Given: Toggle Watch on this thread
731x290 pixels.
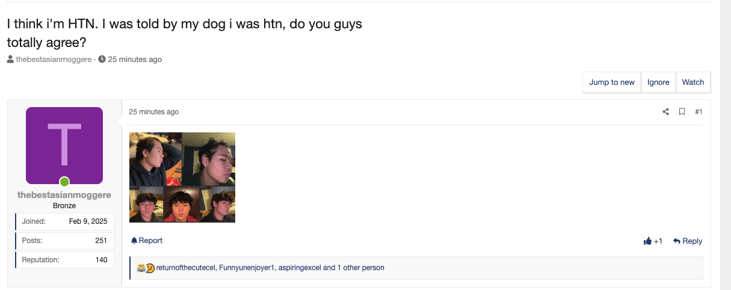Looking at the screenshot, I should 693,82.
